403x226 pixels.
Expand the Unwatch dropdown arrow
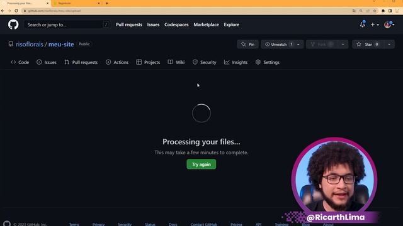[x=298, y=45]
